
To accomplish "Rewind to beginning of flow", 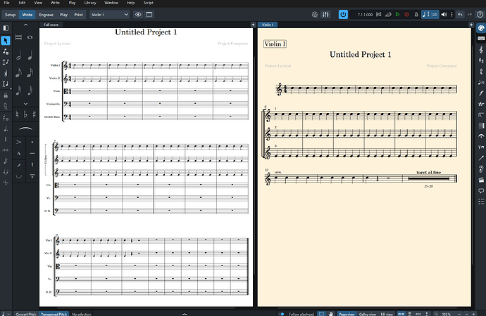I will pos(380,14).
